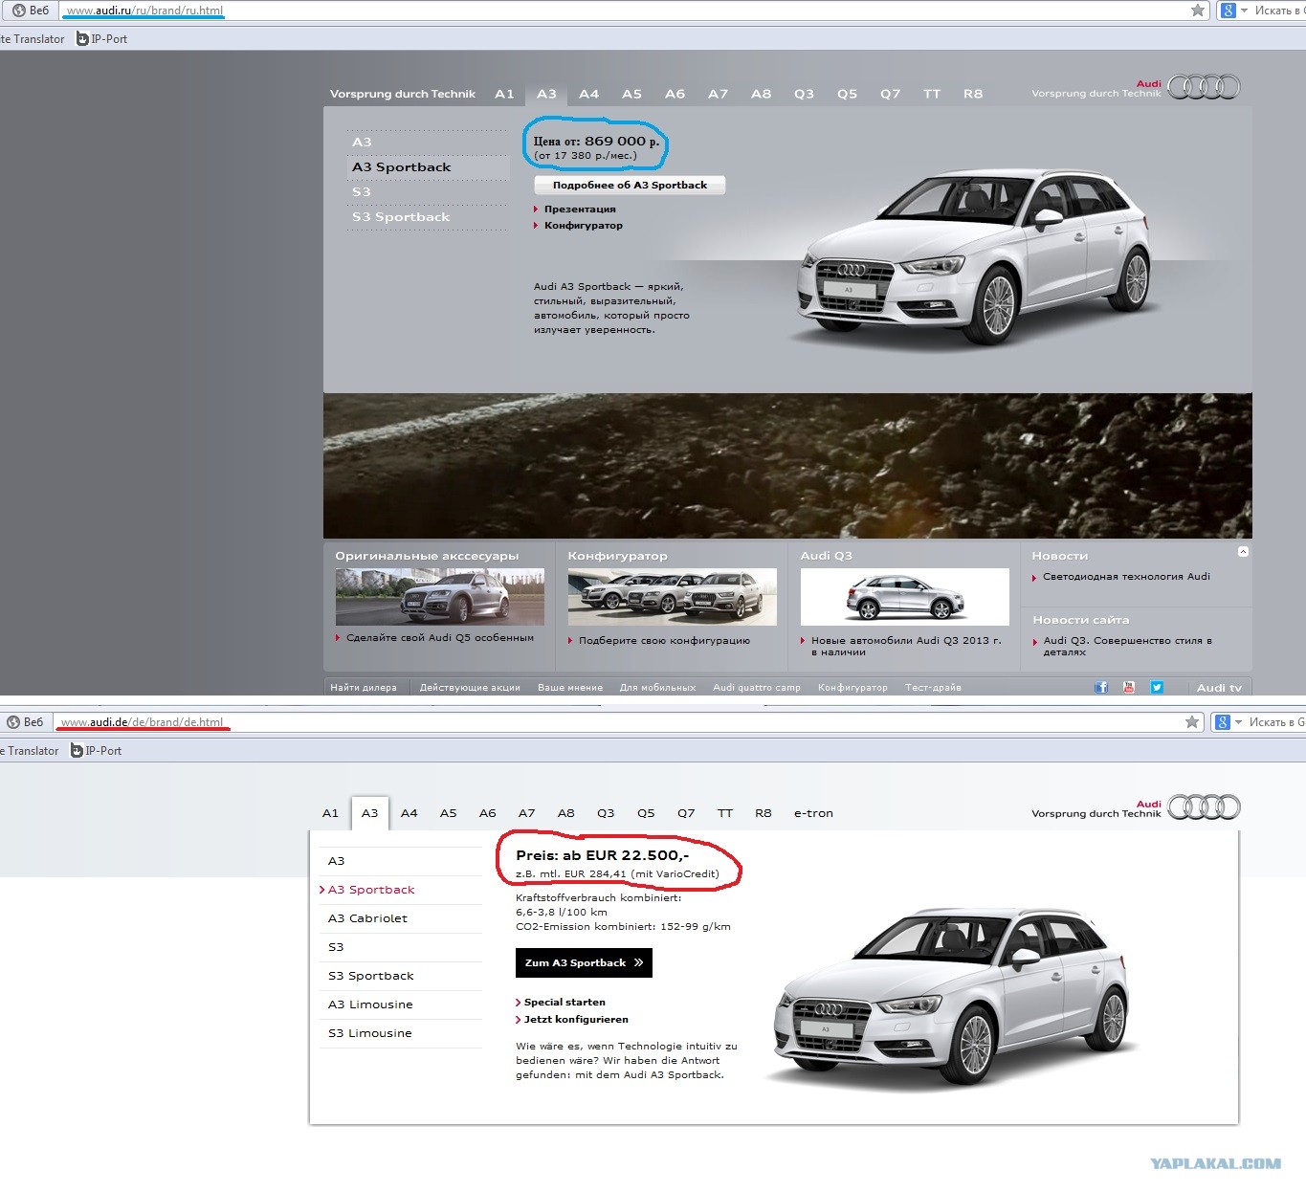Open the 'Новые автомобили Audi Q3 2013 г.' link
Viewport: 1306px width, 1192px height.
(x=906, y=647)
